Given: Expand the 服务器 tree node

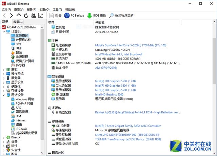Looking at the screenshot, I should (x=4, y=78).
